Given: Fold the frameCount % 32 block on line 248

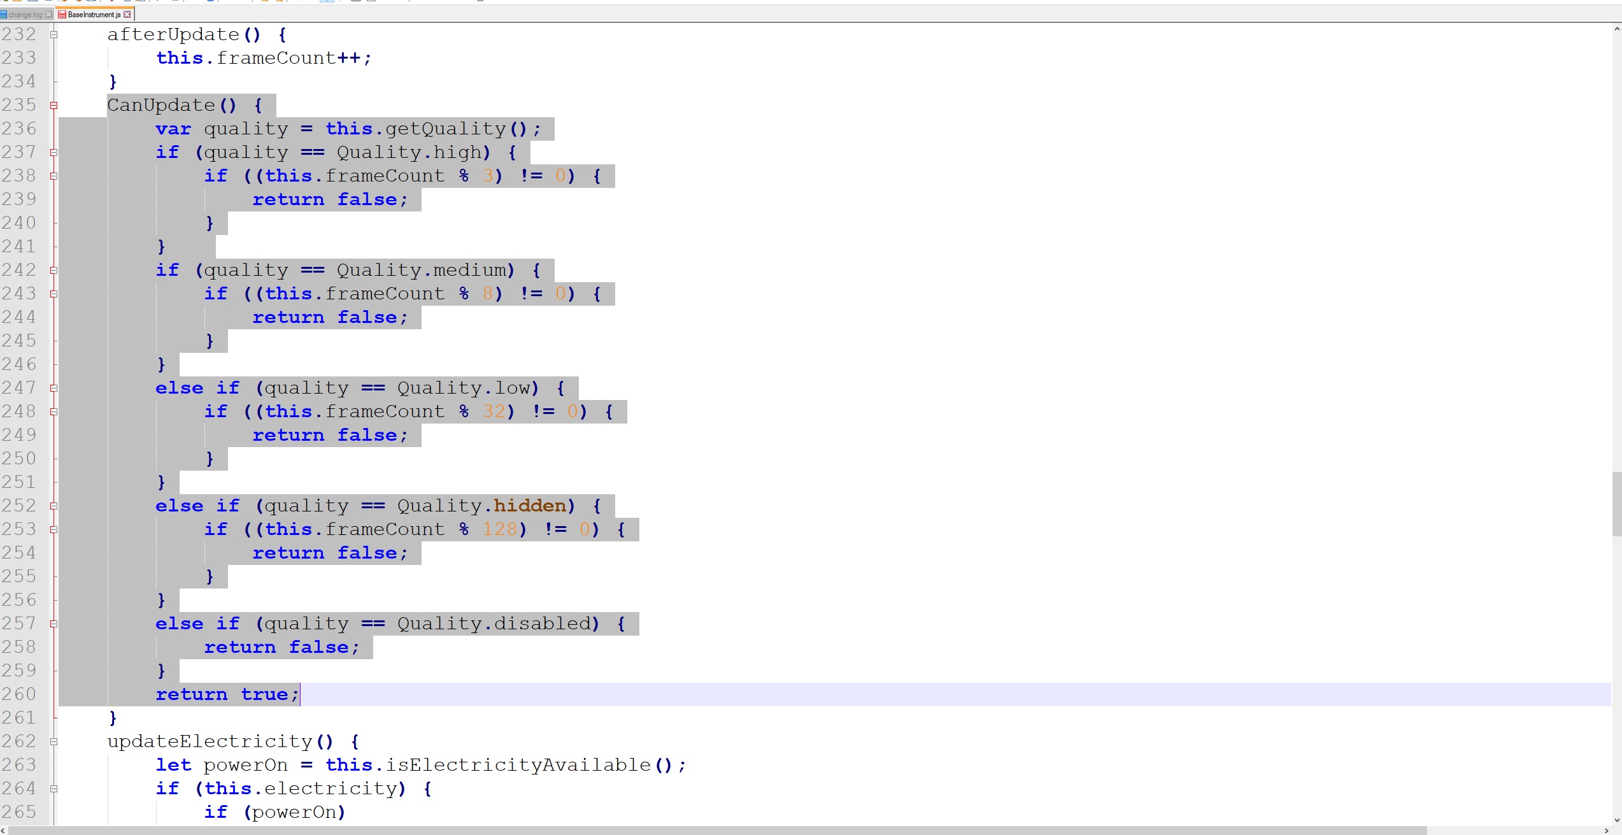Looking at the screenshot, I should 54,412.
